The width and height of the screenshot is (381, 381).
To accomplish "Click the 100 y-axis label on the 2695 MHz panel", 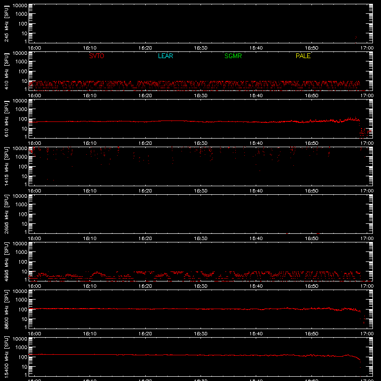I will (x=23, y=214).
